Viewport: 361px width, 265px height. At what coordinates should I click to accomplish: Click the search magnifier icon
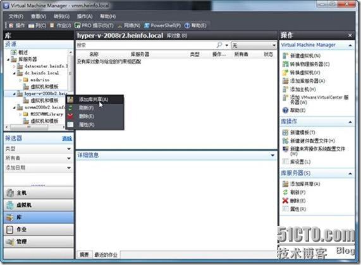pos(219,45)
